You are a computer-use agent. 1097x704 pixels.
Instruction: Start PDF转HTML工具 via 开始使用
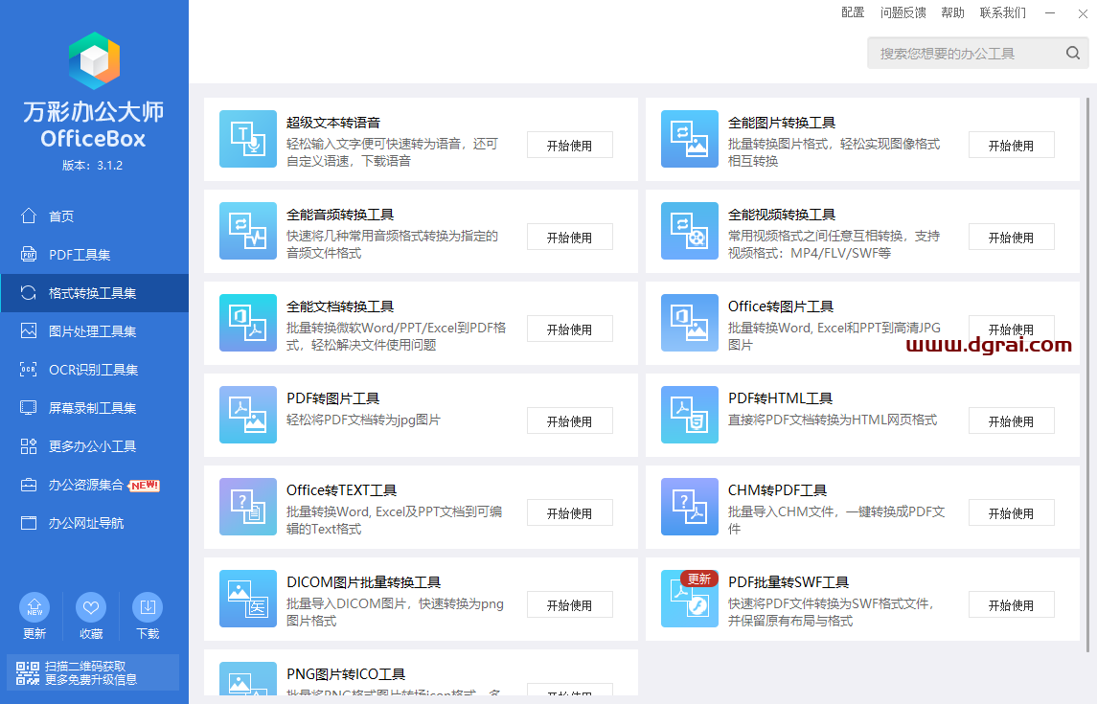point(1011,420)
